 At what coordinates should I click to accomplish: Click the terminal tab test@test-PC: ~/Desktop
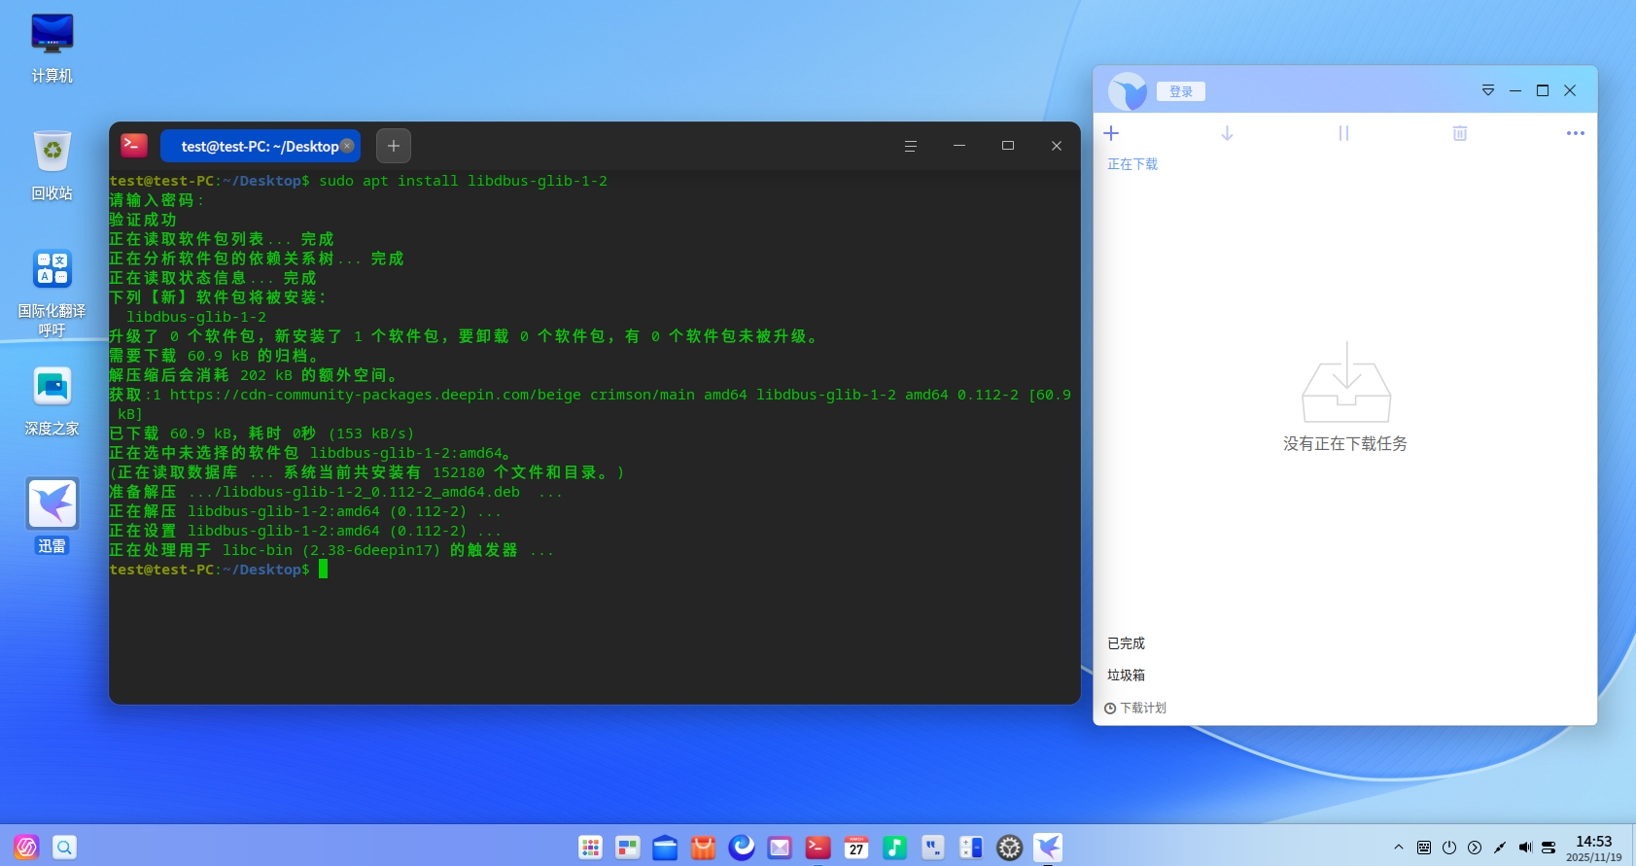(x=260, y=146)
